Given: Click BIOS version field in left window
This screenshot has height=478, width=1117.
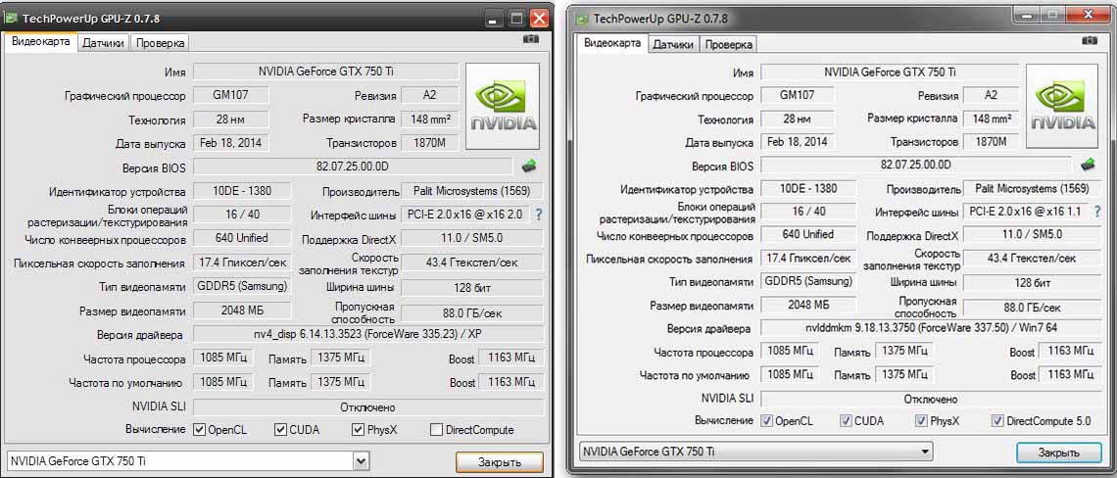Looking at the screenshot, I should point(353,167).
